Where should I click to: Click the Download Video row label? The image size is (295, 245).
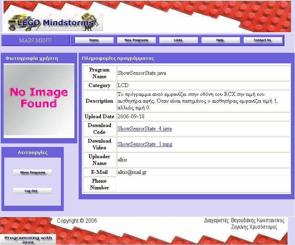click(99, 144)
